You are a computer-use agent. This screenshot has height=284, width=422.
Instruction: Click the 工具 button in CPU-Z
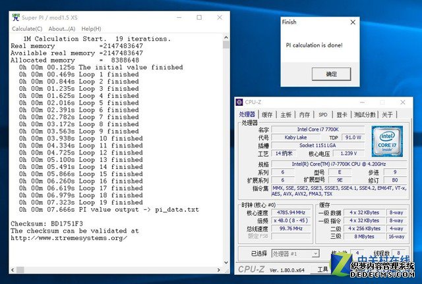coord(322,270)
